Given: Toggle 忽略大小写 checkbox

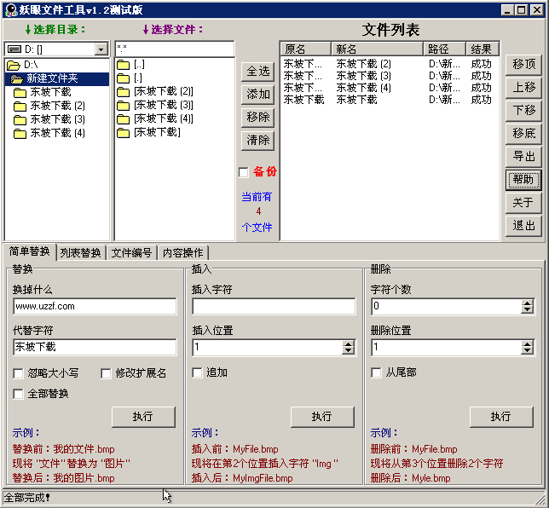Looking at the screenshot, I should pyautogui.click(x=18, y=373).
